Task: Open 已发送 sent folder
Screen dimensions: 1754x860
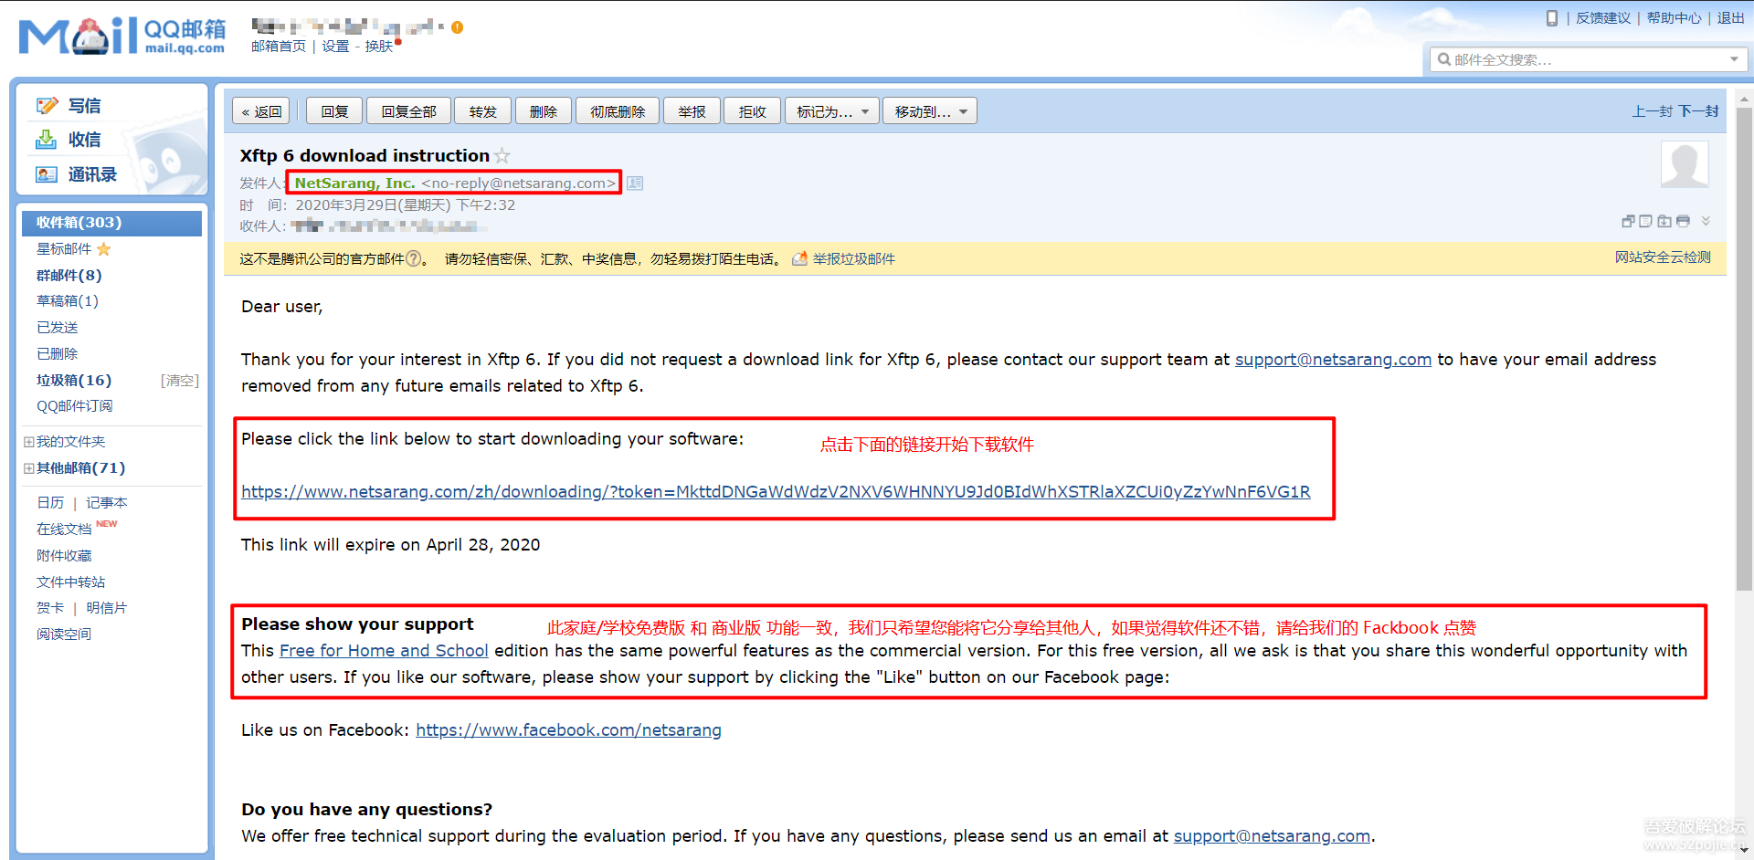Action: 58,328
